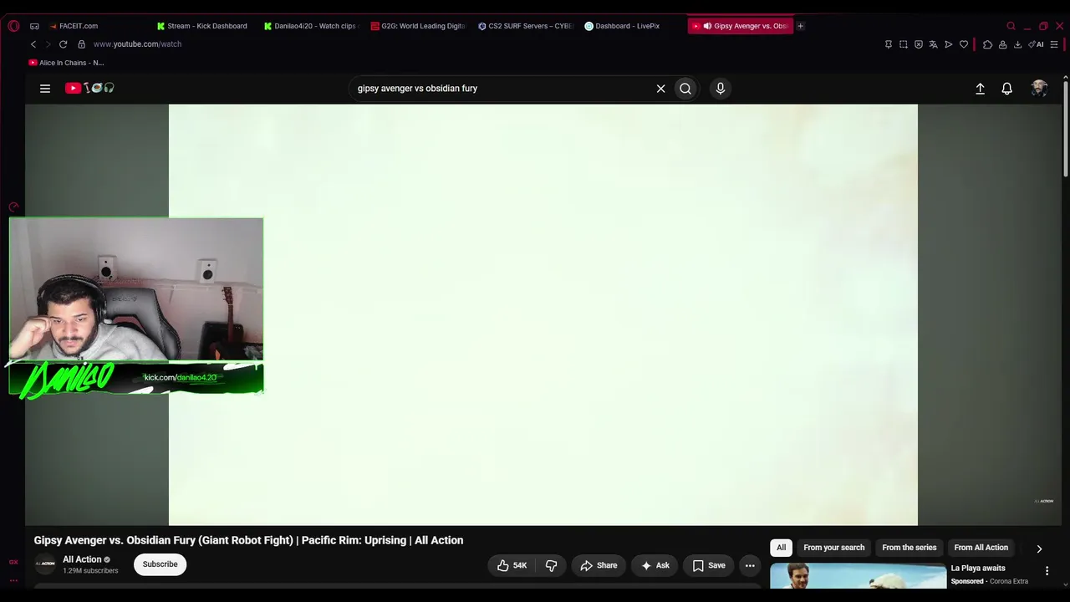The height and width of the screenshot is (602, 1070).
Task: Show more filter chips with right arrow
Action: coord(1039,548)
